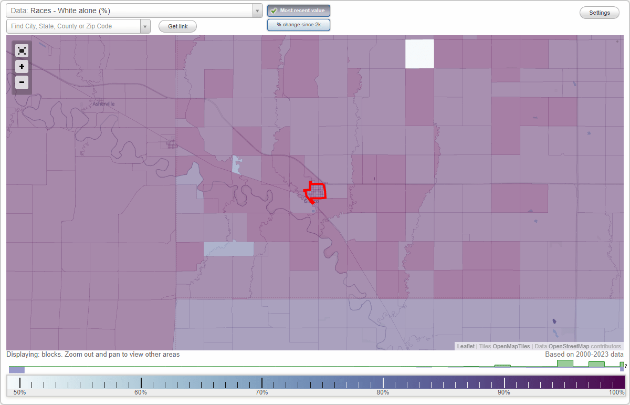Enable the % change since 2k view

pos(298,24)
